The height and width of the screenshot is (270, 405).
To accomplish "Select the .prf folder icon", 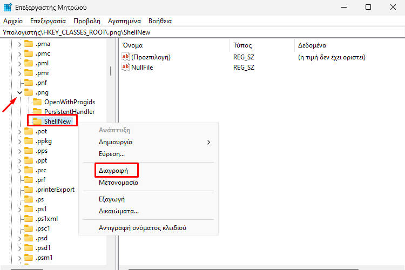I will coord(29,180).
